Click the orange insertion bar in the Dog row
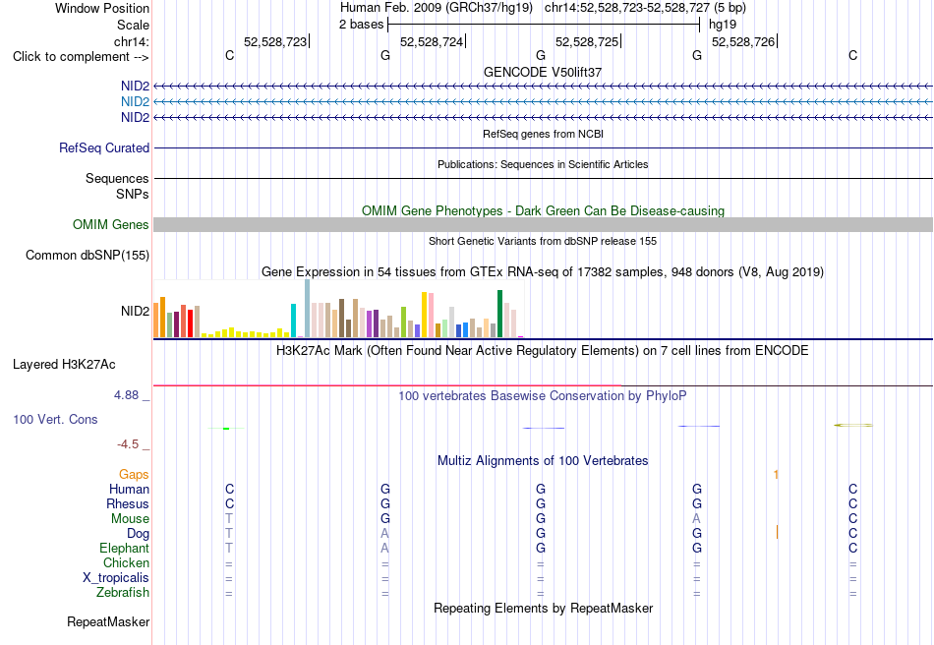Viewport: 934px width, 645px height. point(777,532)
